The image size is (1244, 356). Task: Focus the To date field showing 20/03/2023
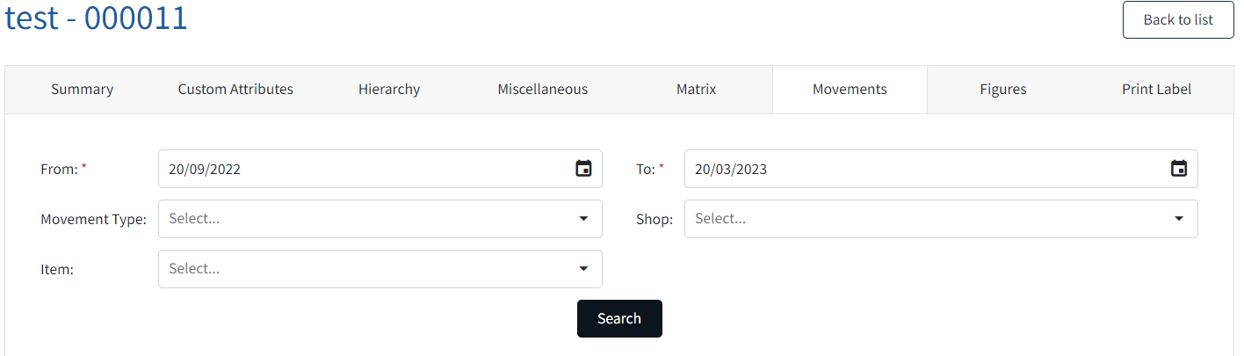(x=941, y=169)
